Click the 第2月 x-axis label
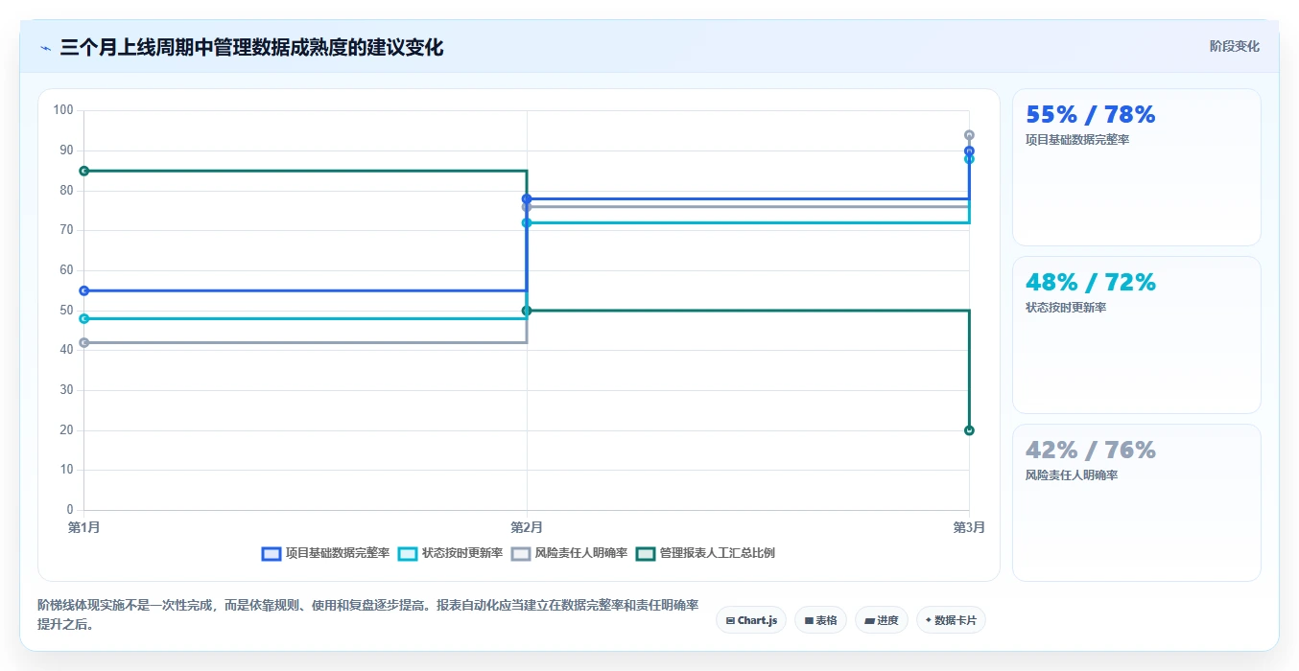This screenshot has height=671, width=1299. click(527, 527)
